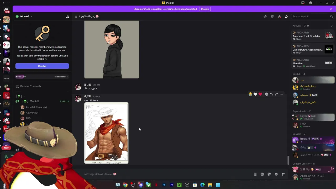Open Premiere Pro from the taskbar
This screenshot has width=336, height=189.
(172, 185)
